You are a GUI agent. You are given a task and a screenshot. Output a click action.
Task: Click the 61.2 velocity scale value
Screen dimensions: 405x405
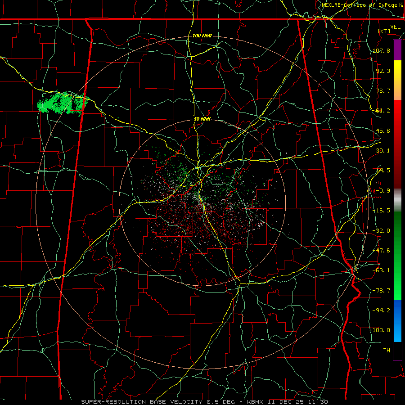383,111
